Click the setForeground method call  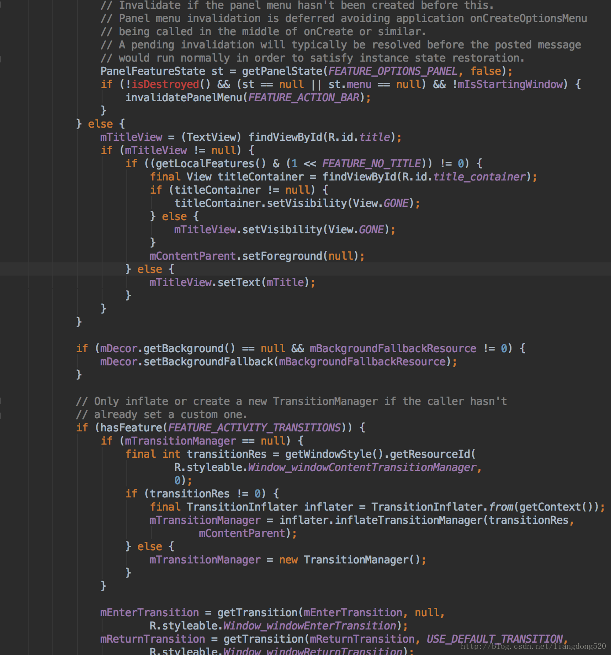click(282, 256)
